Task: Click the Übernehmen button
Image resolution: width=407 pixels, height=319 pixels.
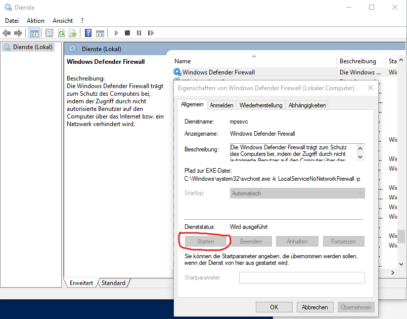Action: tap(356, 307)
